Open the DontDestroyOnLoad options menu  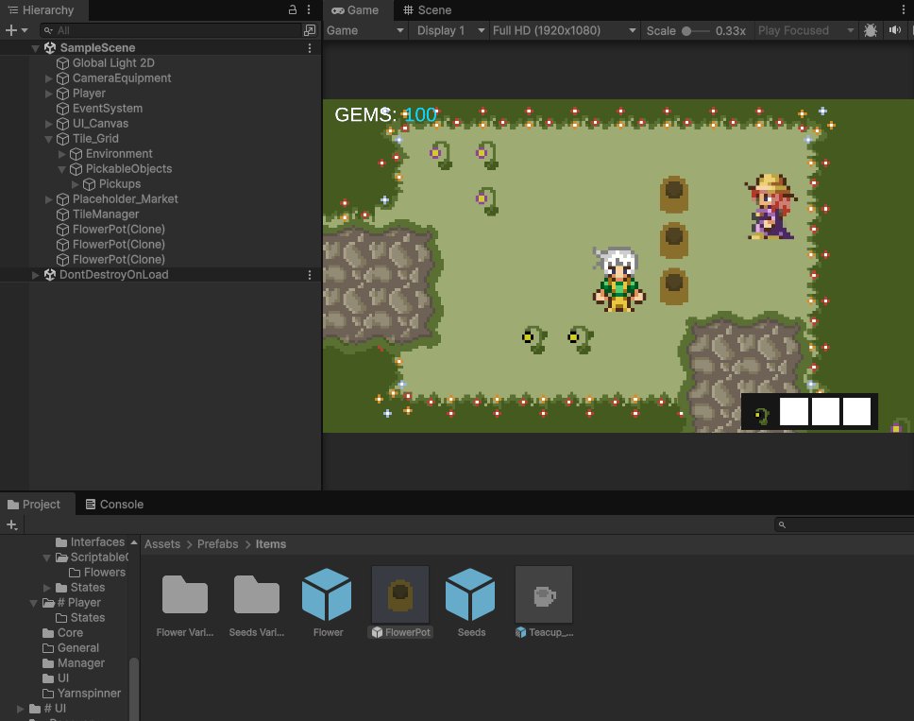tap(310, 275)
